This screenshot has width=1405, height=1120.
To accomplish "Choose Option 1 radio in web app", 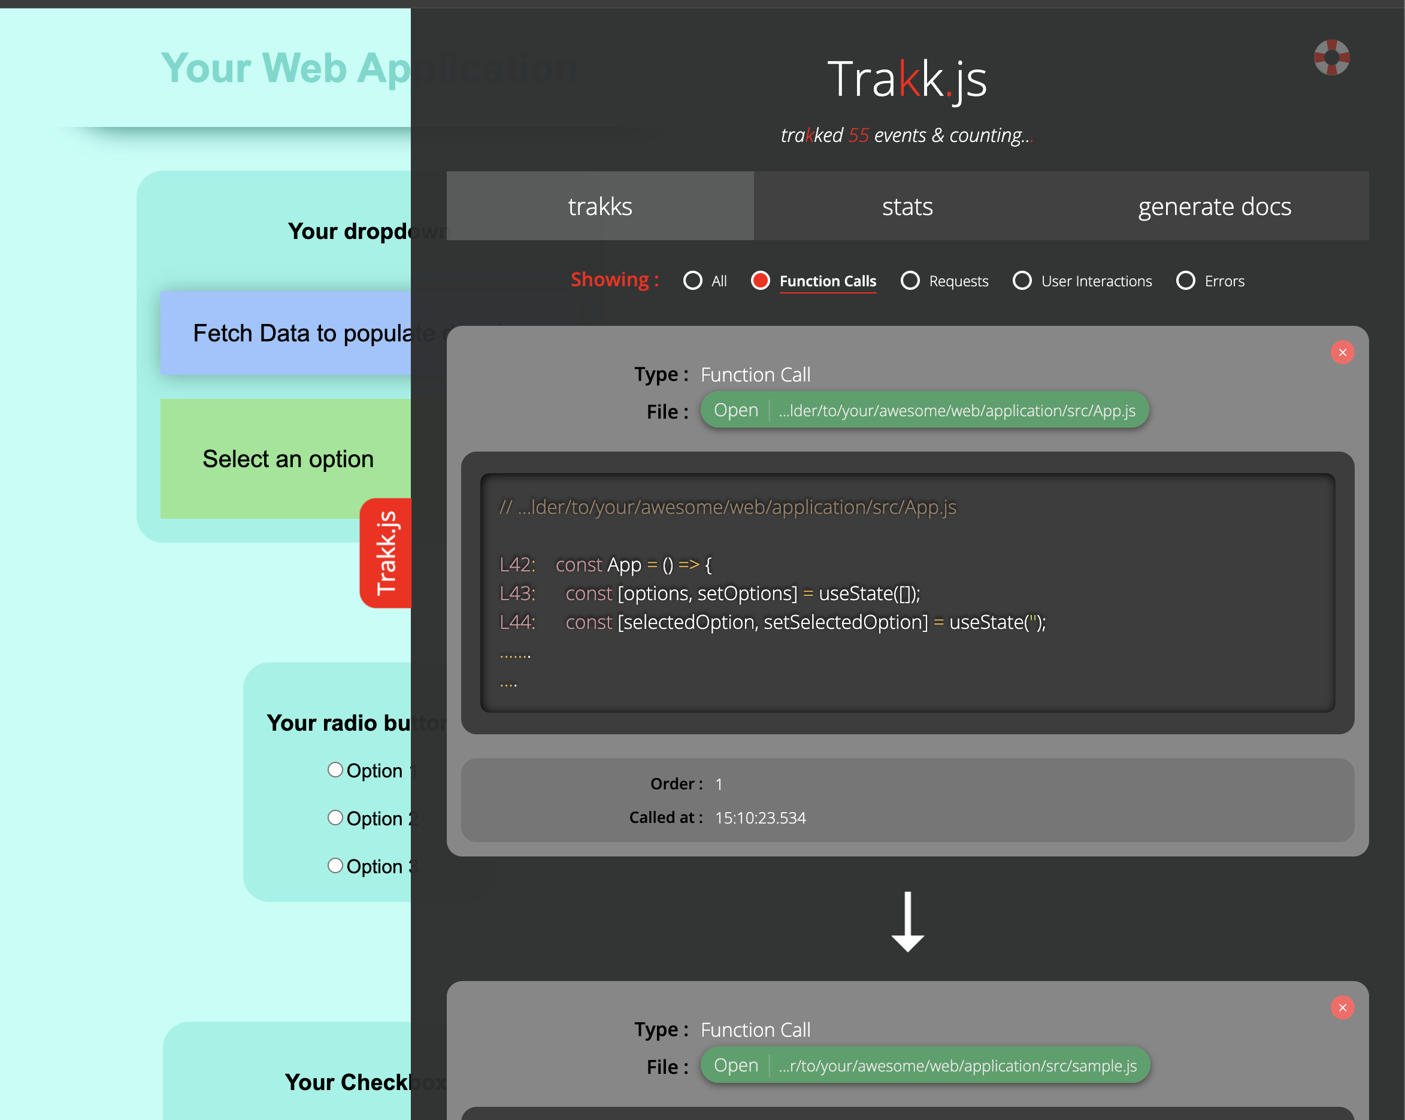I will (335, 770).
